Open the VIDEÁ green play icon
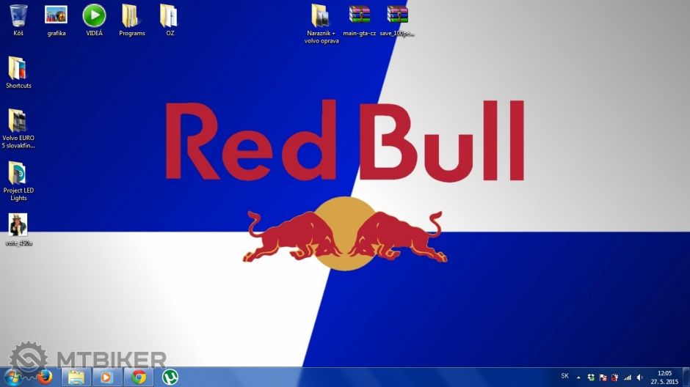 pyautogui.click(x=94, y=15)
